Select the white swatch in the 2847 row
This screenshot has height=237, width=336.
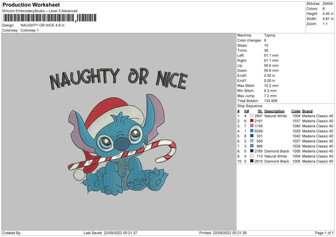(251, 116)
